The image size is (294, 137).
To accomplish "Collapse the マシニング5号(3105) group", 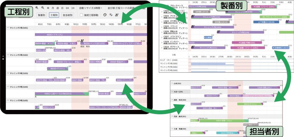I will point(8,100).
